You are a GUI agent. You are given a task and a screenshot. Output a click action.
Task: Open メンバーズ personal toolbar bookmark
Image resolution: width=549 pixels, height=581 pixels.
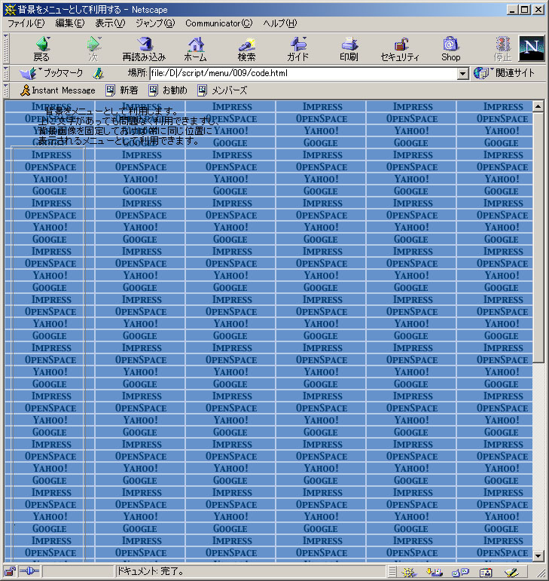tap(222, 90)
